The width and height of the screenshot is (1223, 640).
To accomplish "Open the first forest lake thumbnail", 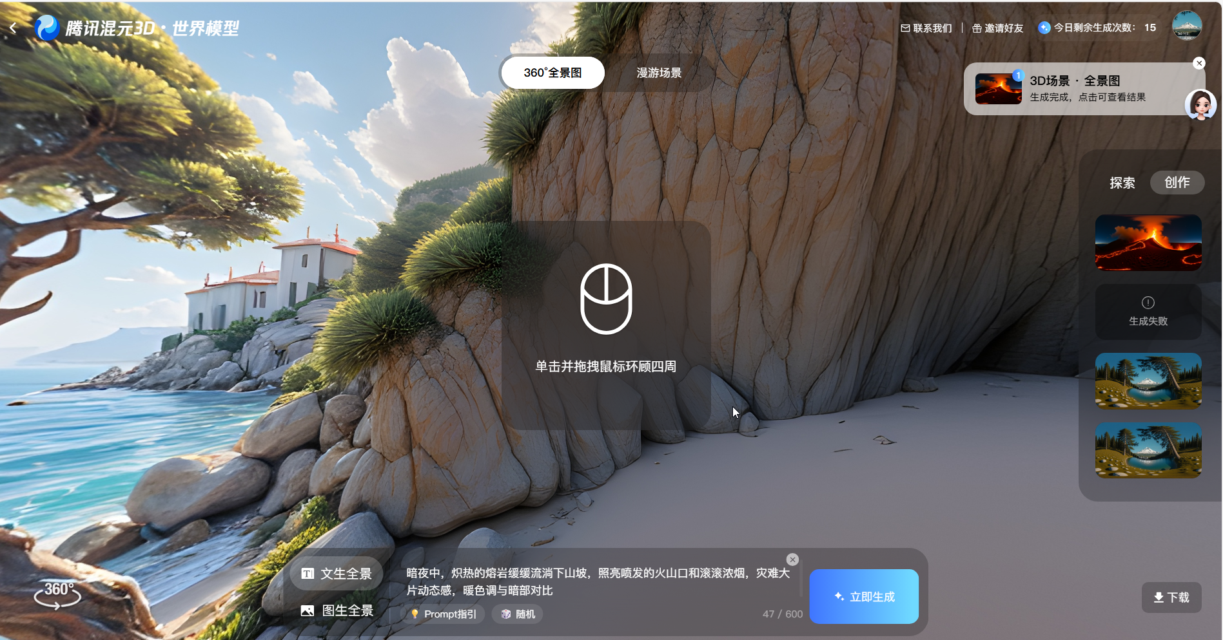I will (x=1148, y=381).
